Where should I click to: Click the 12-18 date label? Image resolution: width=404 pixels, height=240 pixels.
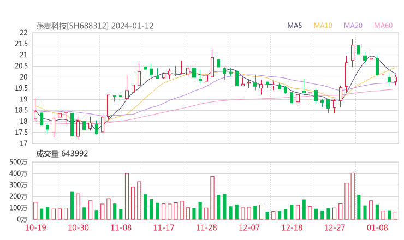(x=292, y=227)
